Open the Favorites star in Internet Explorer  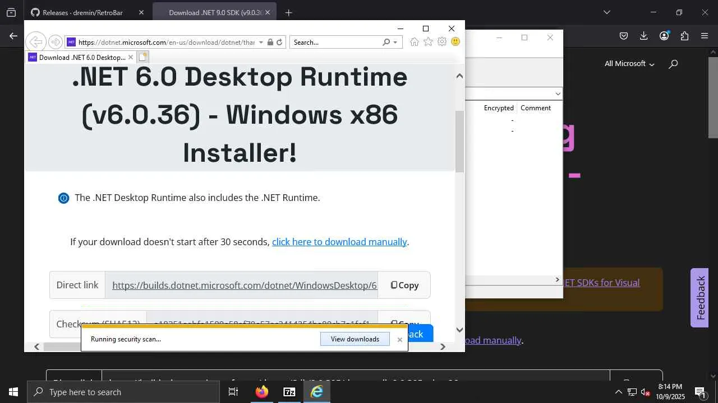428,42
